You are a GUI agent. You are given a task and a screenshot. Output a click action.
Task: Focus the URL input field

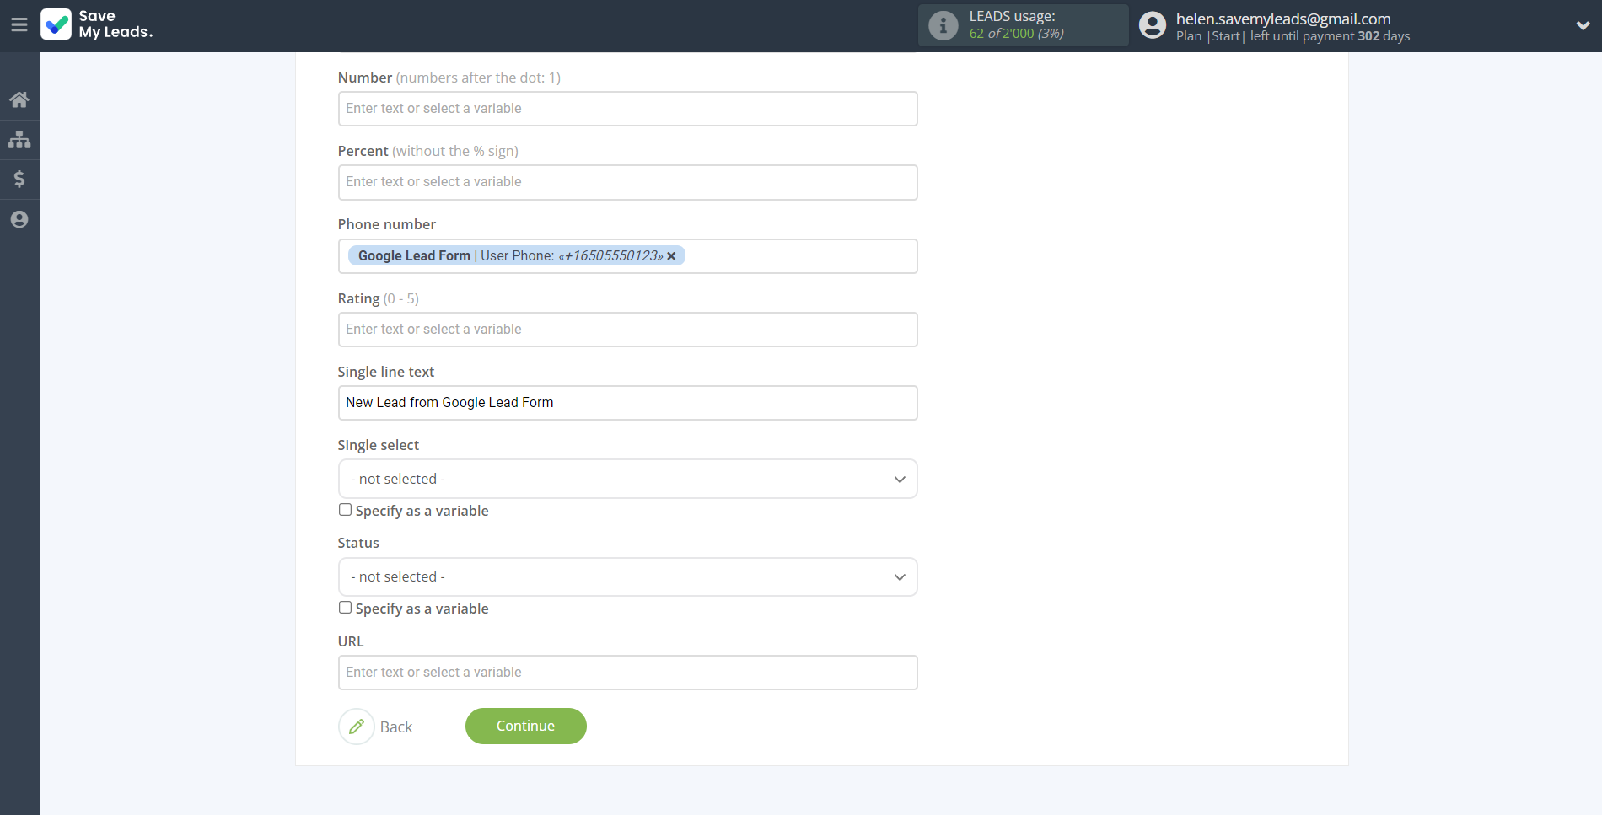[x=627, y=673]
